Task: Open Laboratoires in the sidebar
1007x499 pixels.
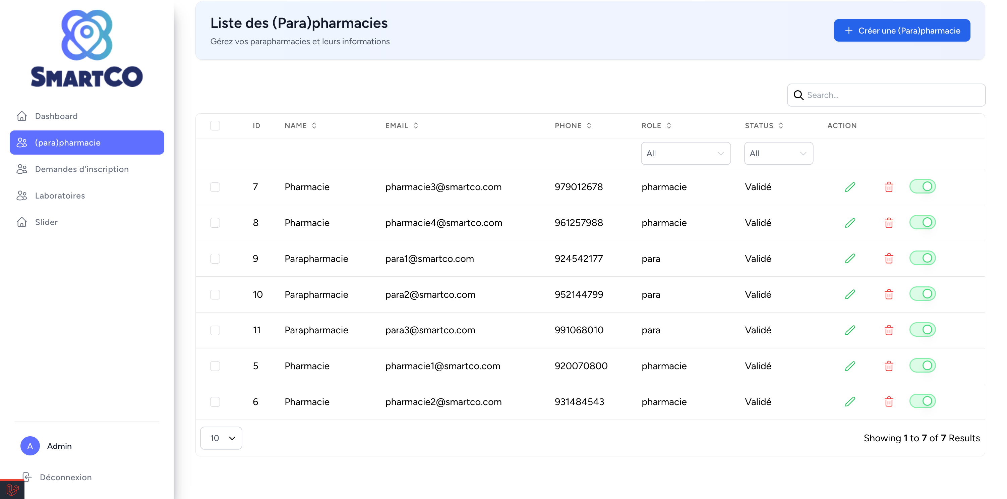Action: 87,196
